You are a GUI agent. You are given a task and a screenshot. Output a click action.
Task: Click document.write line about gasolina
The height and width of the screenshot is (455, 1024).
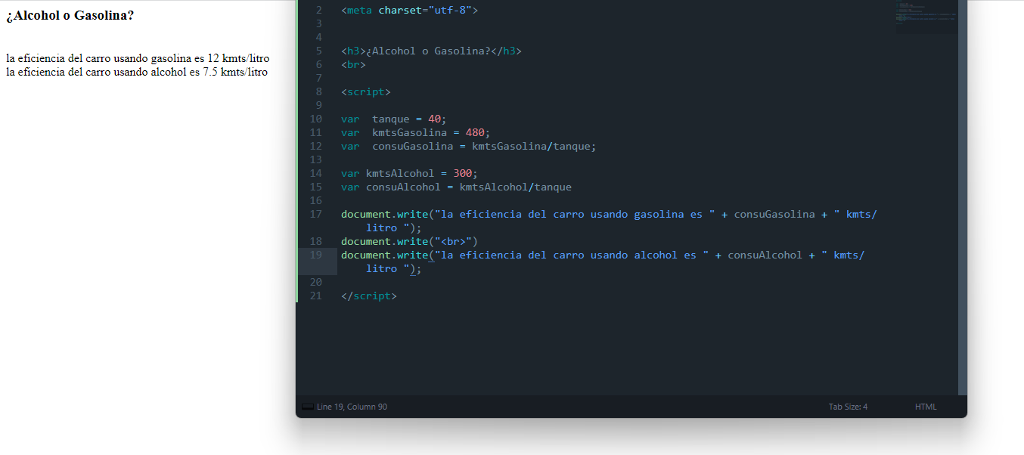609,221
